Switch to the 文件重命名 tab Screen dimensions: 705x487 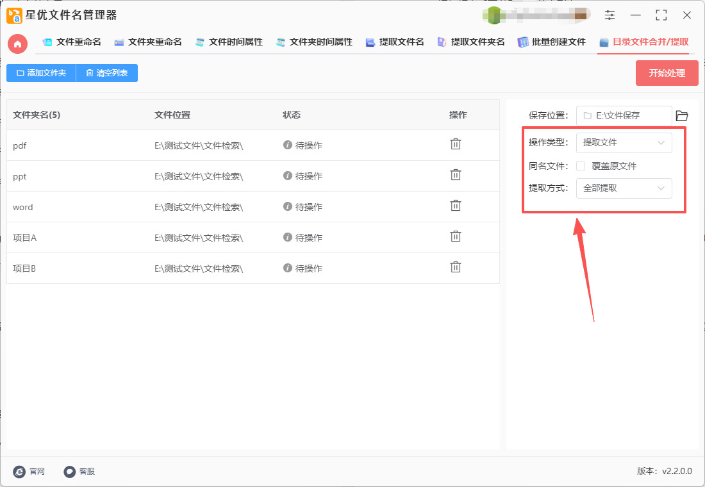[x=72, y=42]
